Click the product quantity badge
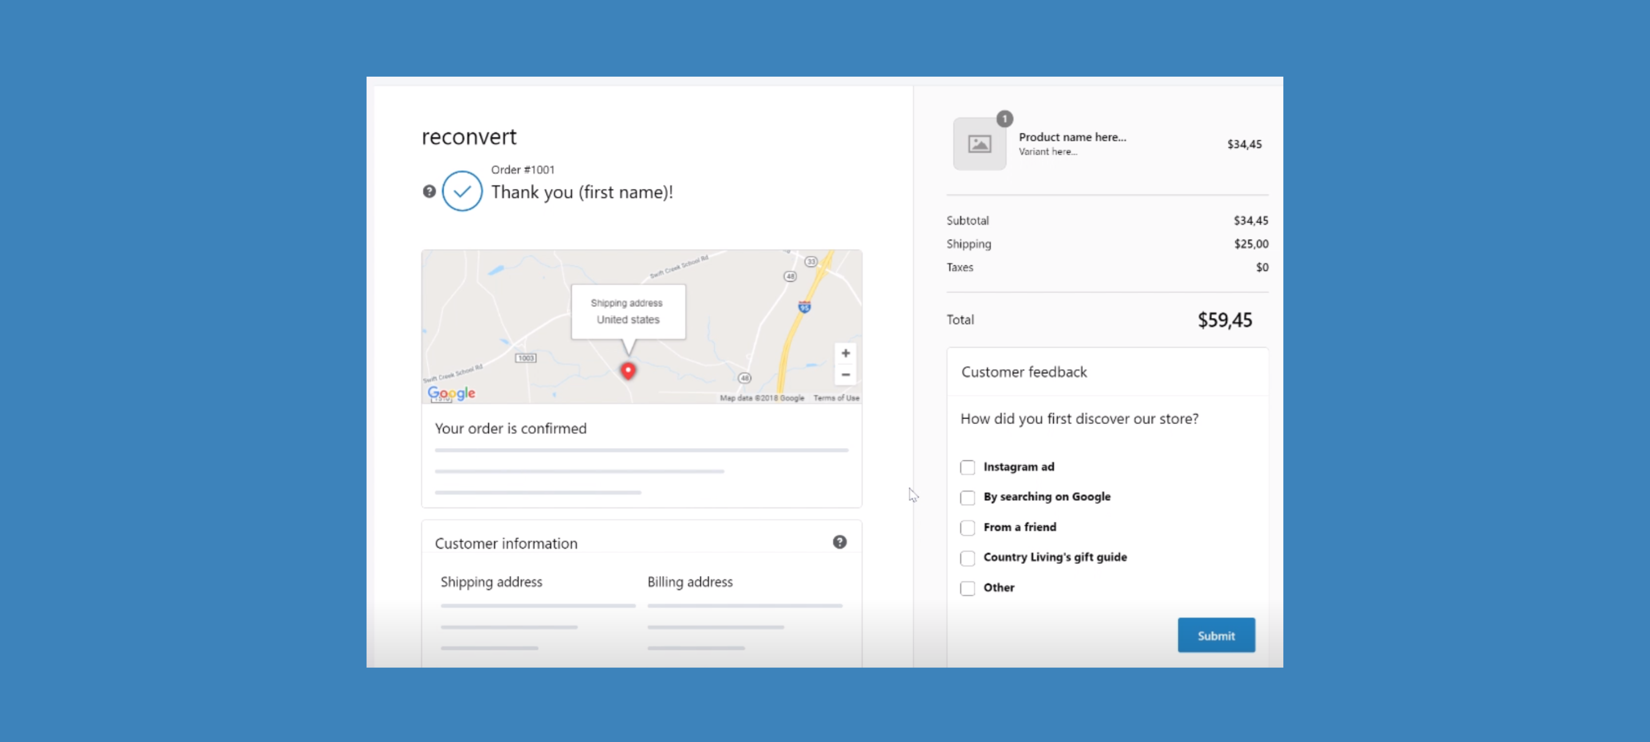The image size is (1650, 742). (x=1004, y=118)
